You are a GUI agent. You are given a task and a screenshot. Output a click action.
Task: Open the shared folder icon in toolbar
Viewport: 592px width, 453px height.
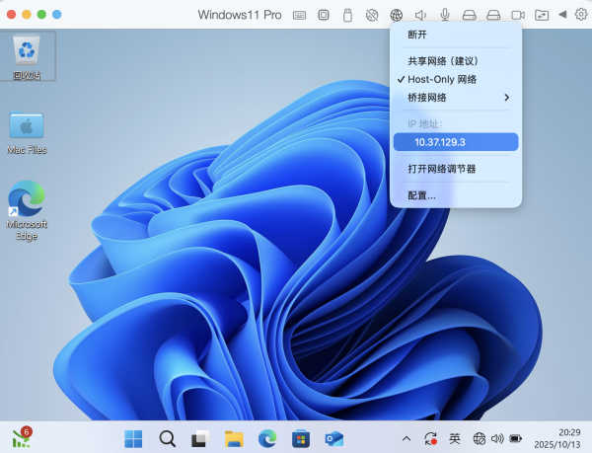click(541, 15)
